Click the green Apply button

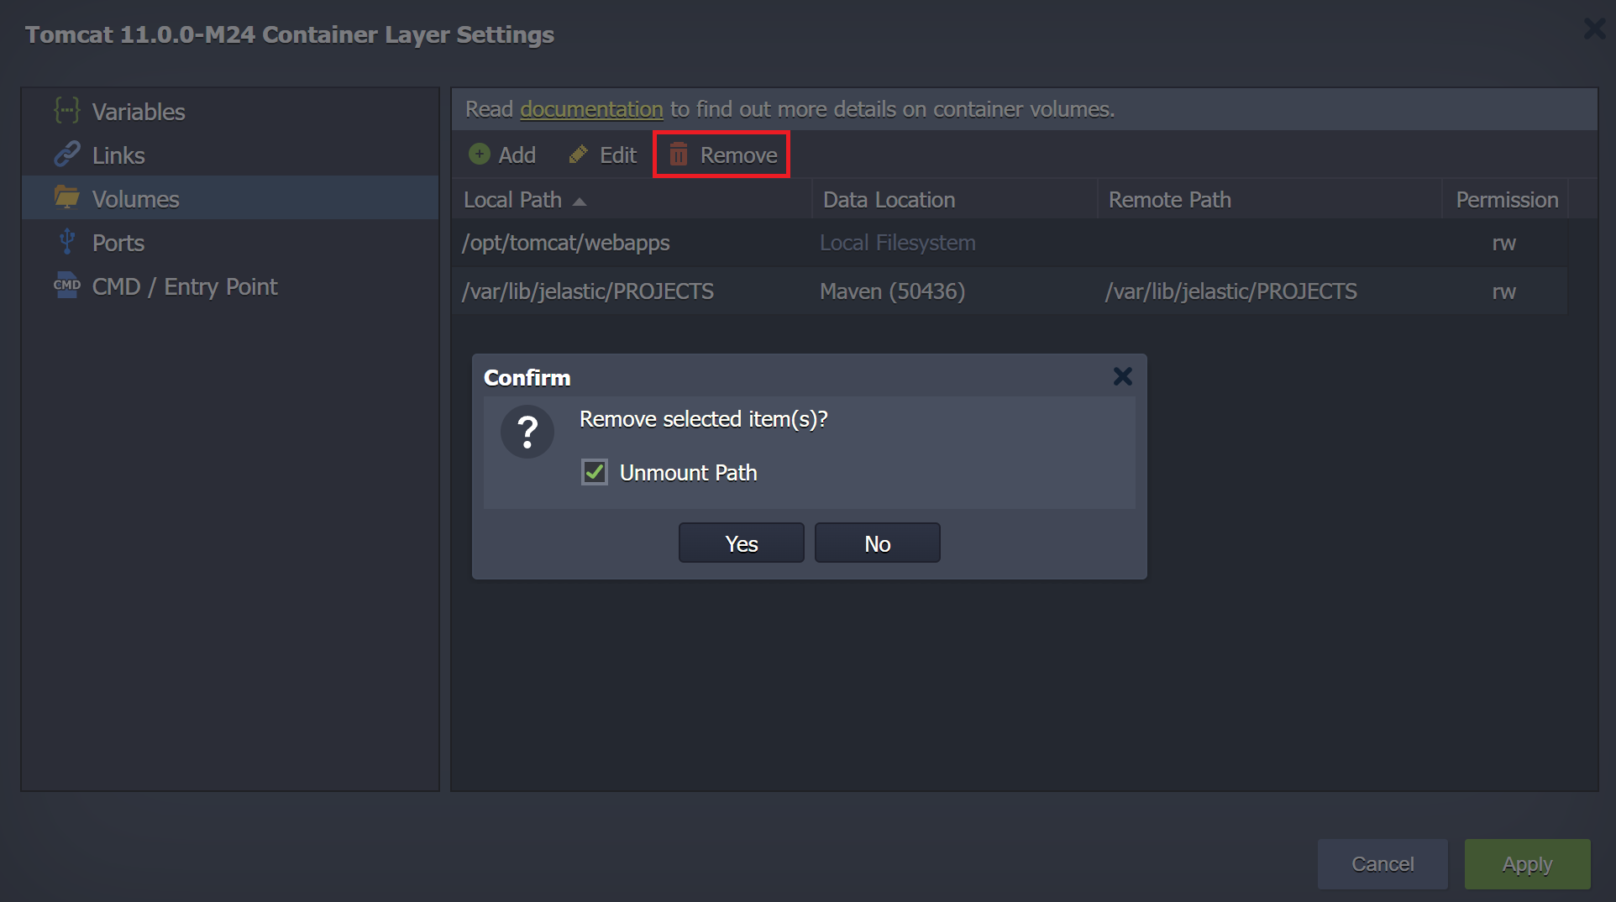[x=1527, y=863]
